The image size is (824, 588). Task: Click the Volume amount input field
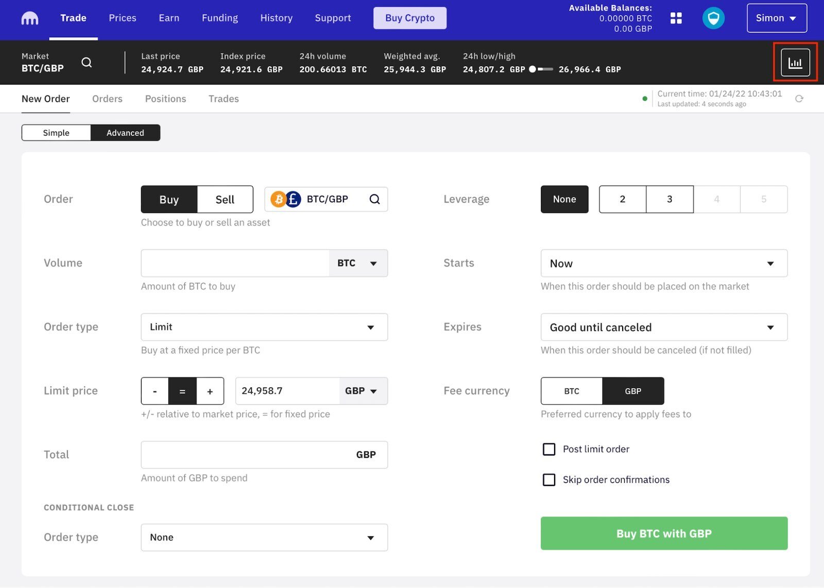pyautogui.click(x=235, y=263)
